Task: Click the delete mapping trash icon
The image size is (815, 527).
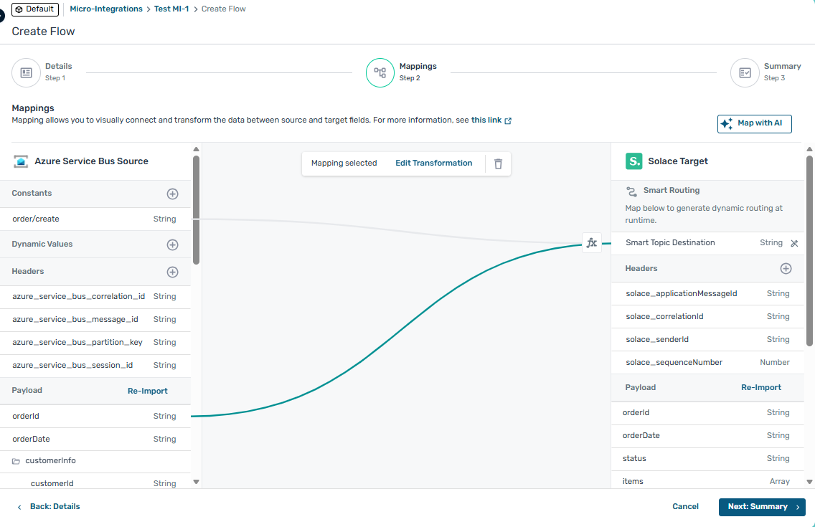Action: point(498,163)
